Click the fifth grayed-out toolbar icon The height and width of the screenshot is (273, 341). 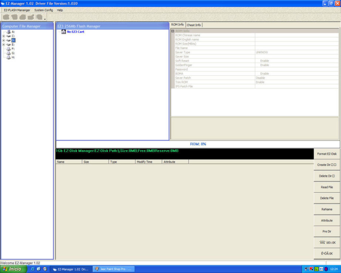pos(39,17)
